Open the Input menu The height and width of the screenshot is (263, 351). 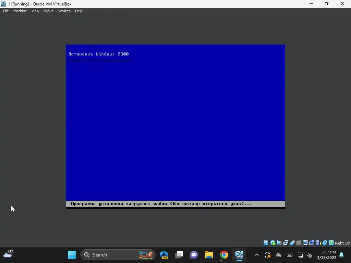(x=48, y=11)
